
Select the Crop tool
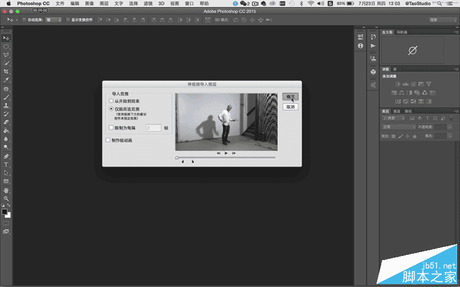pyautogui.click(x=6, y=71)
